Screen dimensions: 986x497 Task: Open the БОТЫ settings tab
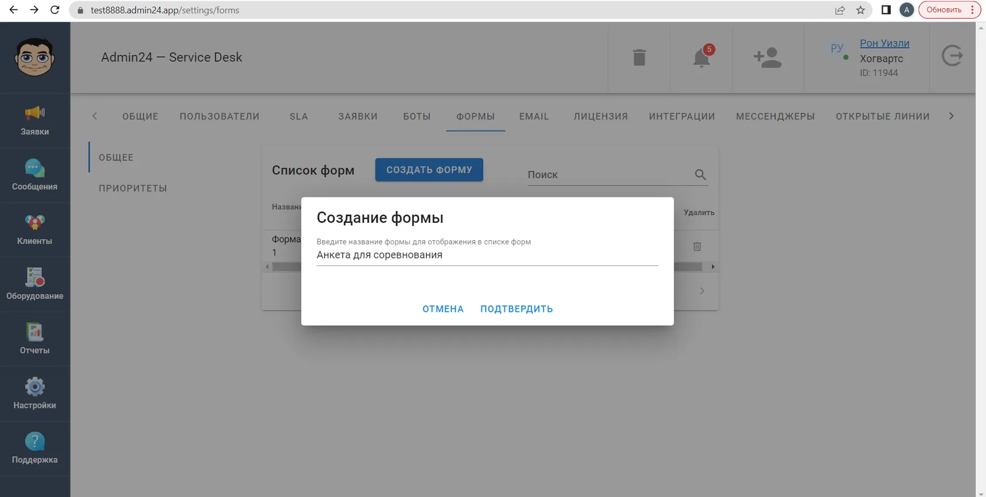point(417,116)
